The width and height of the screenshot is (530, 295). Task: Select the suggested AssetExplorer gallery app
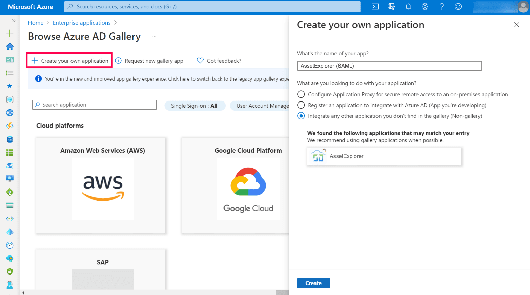click(x=384, y=156)
